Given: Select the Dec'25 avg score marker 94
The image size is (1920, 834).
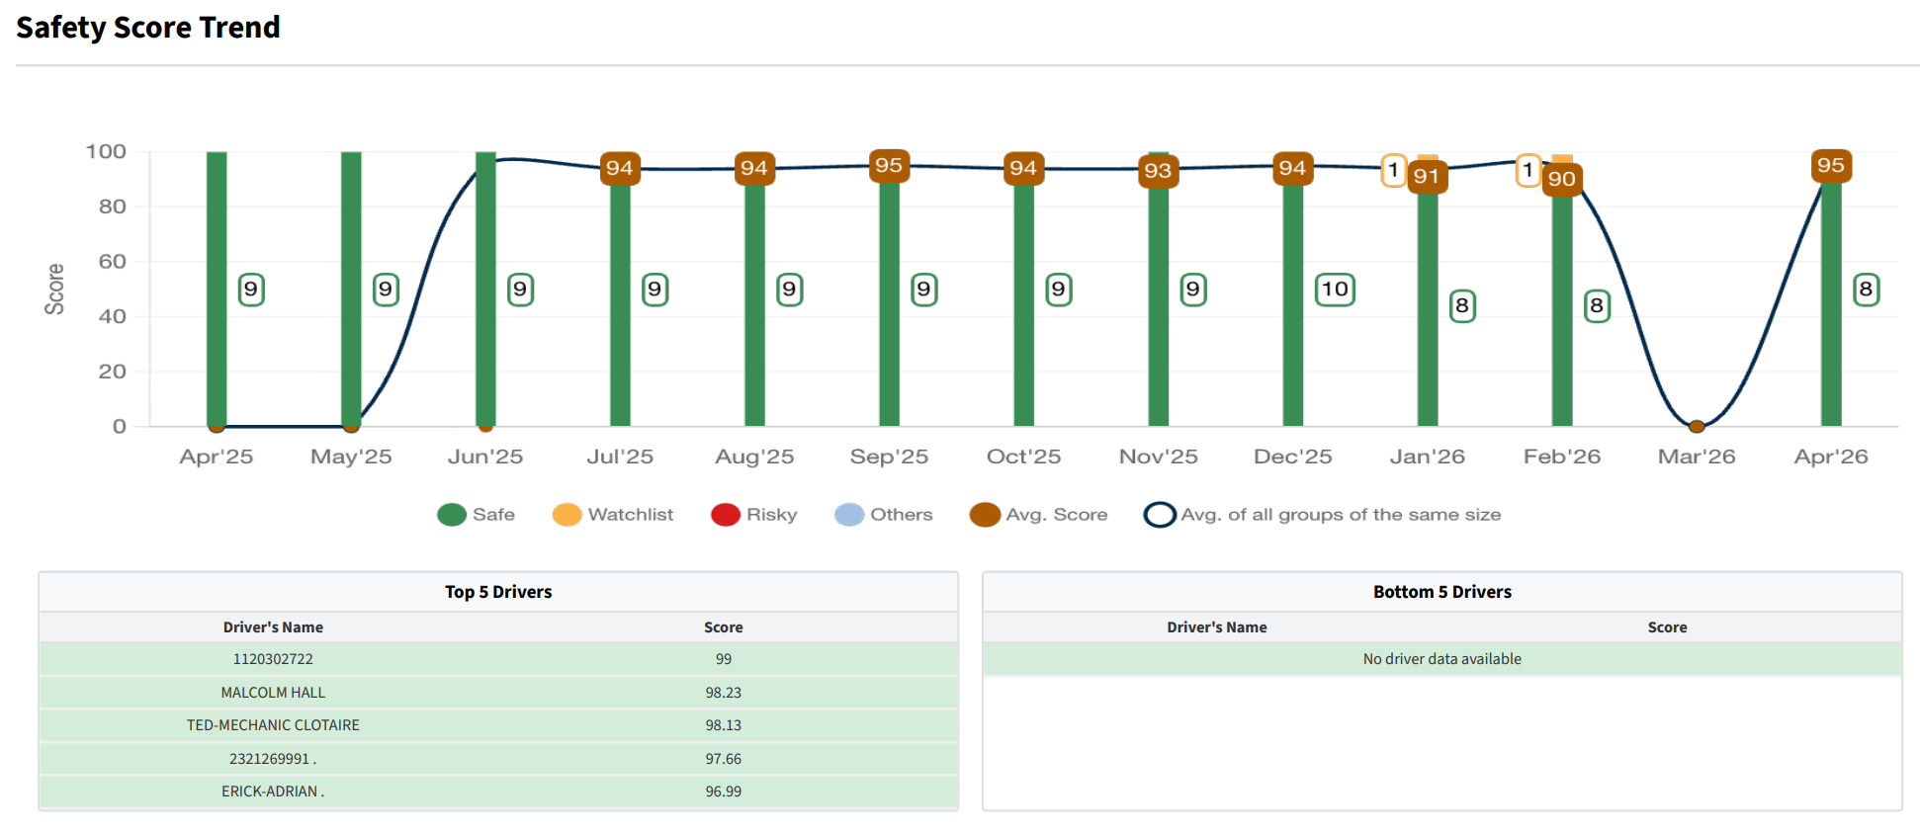Looking at the screenshot, I should [x=1292, y=168].
